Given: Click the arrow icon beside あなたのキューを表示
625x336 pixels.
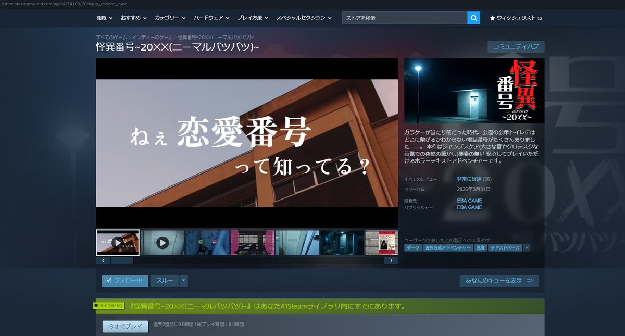Looking at the screenshot, I should tap(531, 280).
